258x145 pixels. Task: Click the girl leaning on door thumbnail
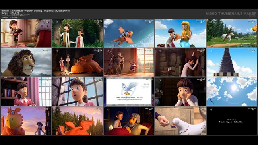180,62
